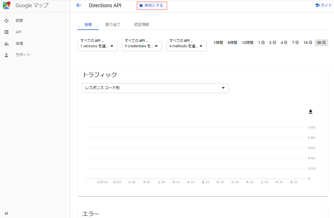This screenshot has width=334, height=218.
Task: Click the API list icon in sidebar
Action: click(7, 32)
